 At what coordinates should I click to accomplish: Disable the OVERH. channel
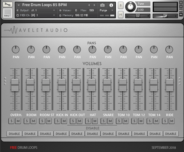click(14, 134)
